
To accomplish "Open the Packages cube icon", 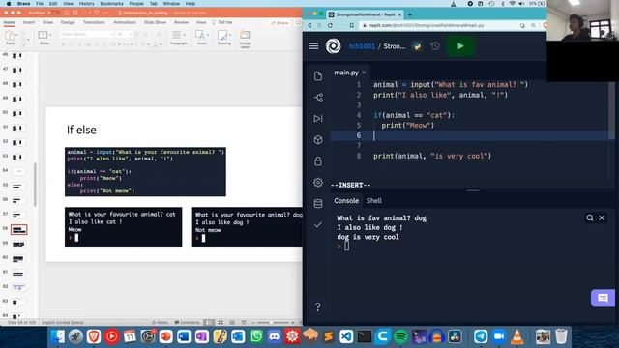I will (318, 139).
